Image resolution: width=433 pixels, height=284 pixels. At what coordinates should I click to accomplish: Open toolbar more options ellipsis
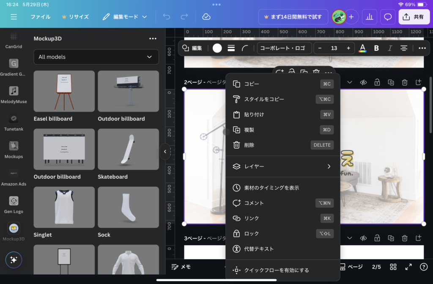(422, 48)
